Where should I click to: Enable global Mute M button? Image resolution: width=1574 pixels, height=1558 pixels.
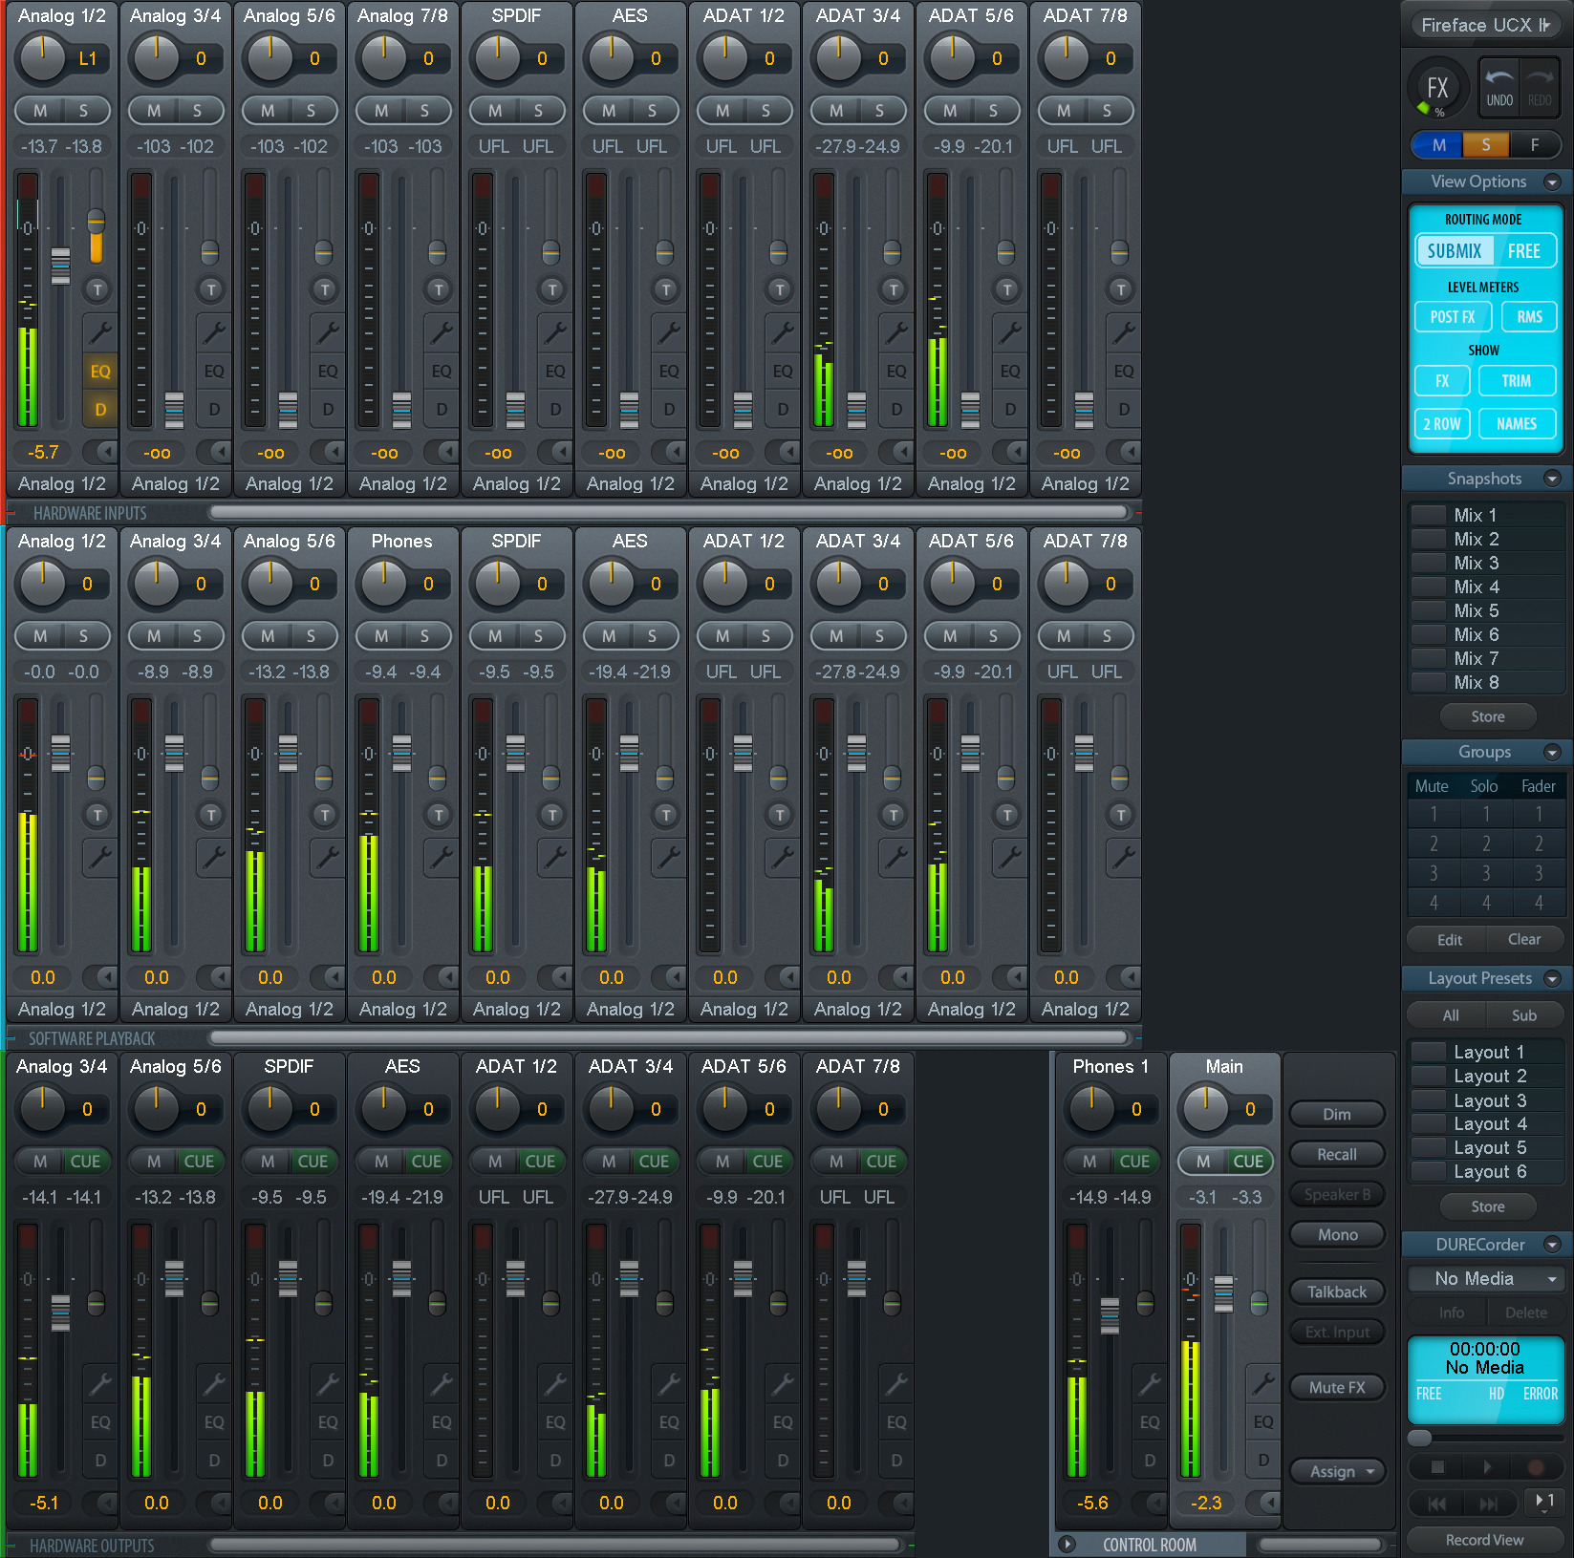[x=1439, y=145]
